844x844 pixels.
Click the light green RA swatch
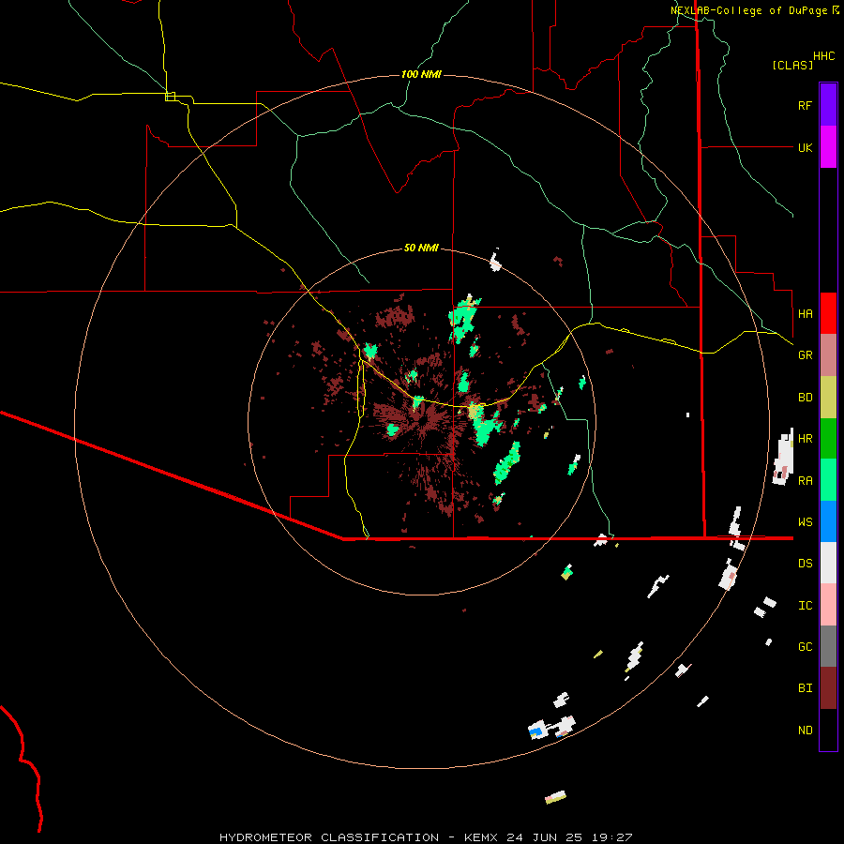click(828, 480)
